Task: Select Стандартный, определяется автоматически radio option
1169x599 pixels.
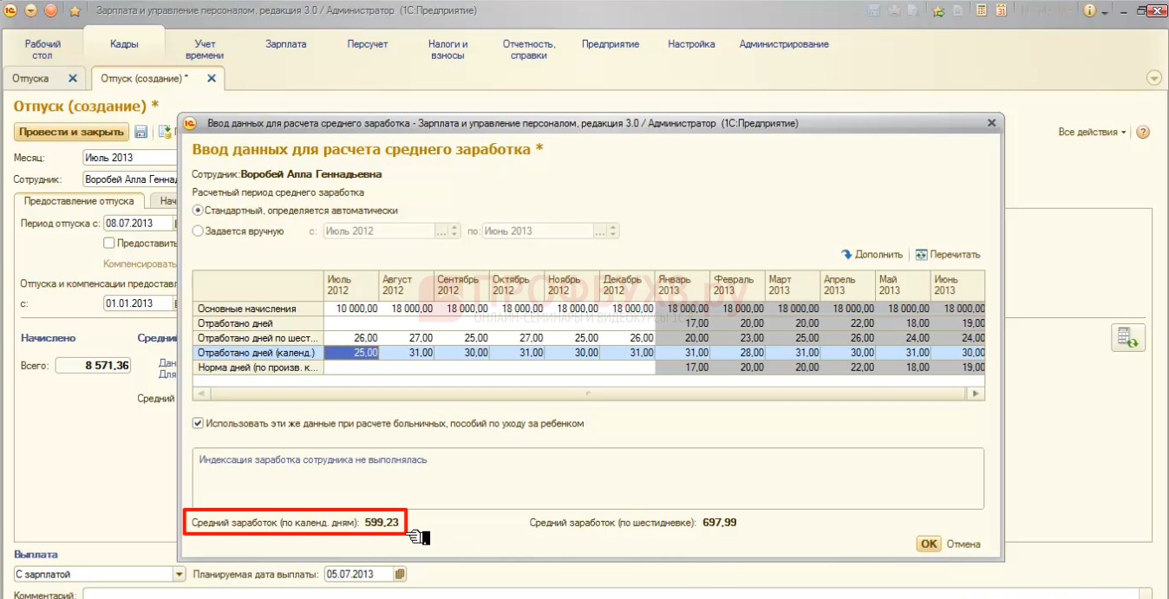Action: tap(198, 210)
